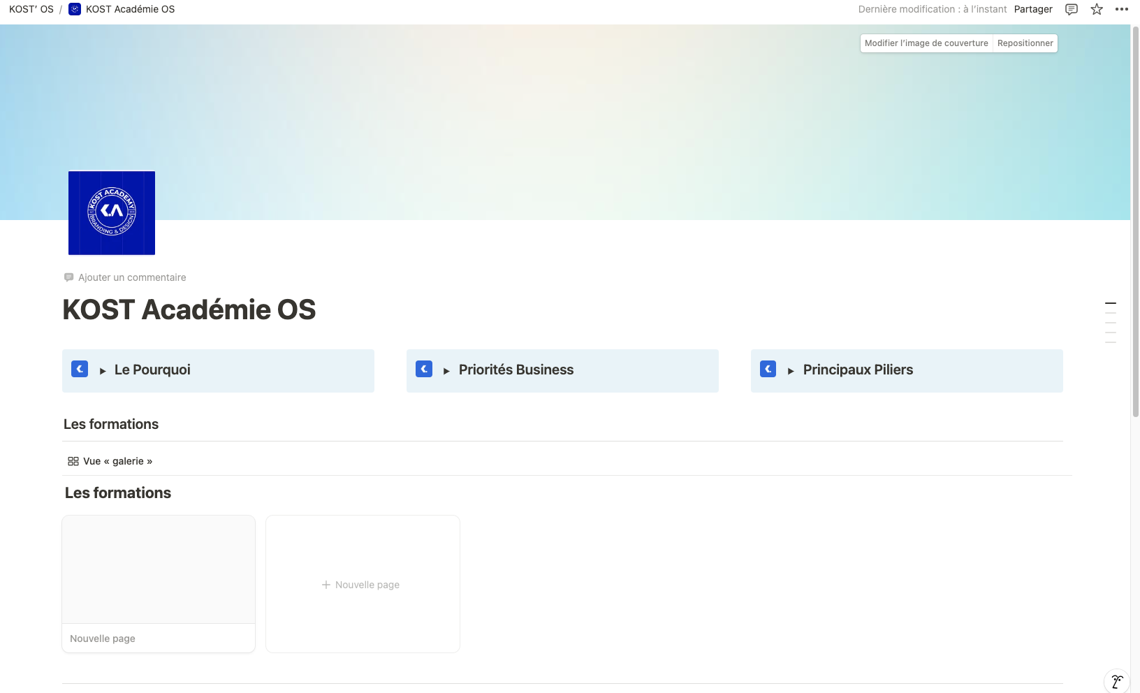Image resolution: width=1140 pixels, height=693 pixels.
Task: Open the untitled Nouvelle page gallery card
Action: pyautogui.click(x=159, y=584)
